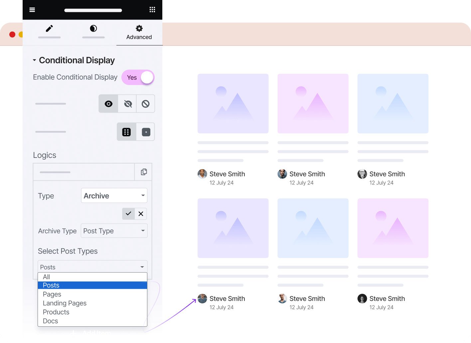
Task: Select the gear icon on the Advanced tab
Action: [x=139, y=28]
